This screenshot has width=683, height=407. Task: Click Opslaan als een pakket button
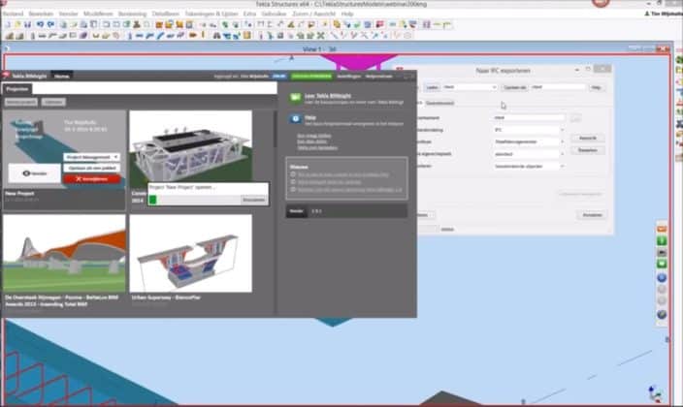click(91, 168)
